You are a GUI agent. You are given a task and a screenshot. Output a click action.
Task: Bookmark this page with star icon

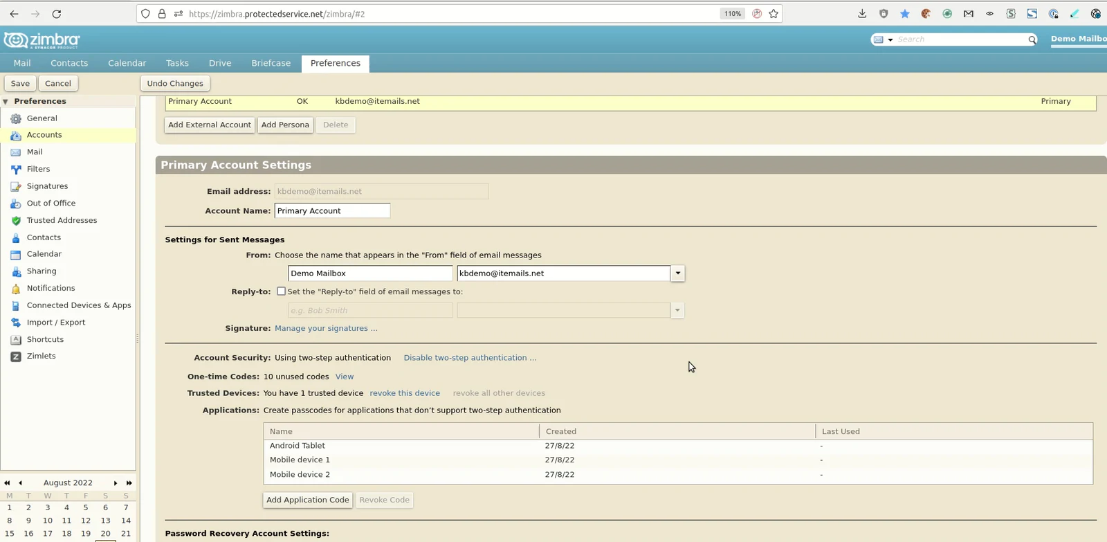tap(774, 14)
